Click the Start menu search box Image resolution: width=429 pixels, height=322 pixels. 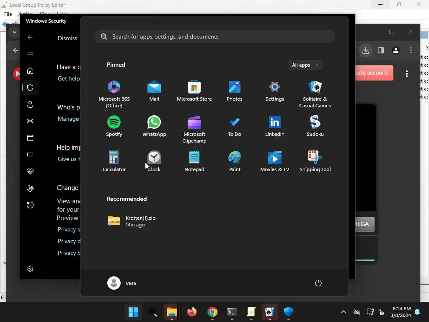(x=214, y=36)
